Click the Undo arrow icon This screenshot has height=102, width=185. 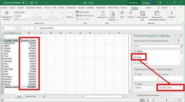[36, 3]
